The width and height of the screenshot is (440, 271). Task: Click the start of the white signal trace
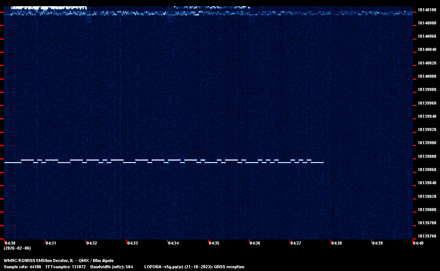(5, 163)
